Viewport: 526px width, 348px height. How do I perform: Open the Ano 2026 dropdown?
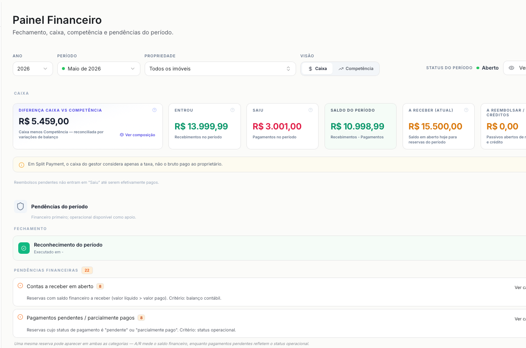33,69
